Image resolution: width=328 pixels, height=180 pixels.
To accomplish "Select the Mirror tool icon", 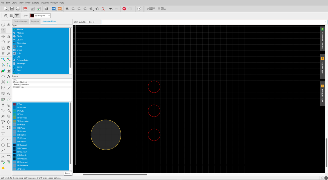I will click(9, 36).
